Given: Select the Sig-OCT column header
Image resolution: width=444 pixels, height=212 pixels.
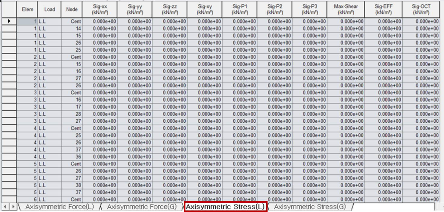Looking at the screenshot, I should pyautogui.click(x=423, y=10).
